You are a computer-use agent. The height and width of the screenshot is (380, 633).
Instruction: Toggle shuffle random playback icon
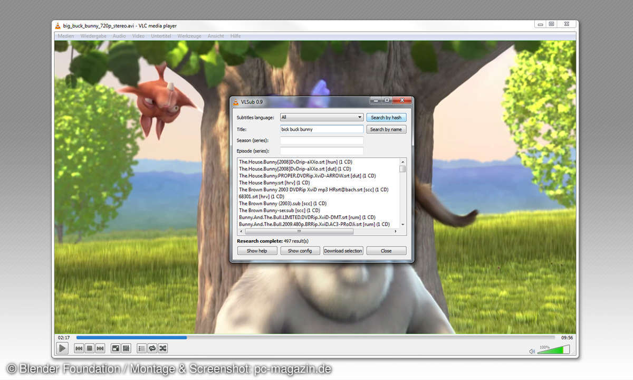(163, 348)
